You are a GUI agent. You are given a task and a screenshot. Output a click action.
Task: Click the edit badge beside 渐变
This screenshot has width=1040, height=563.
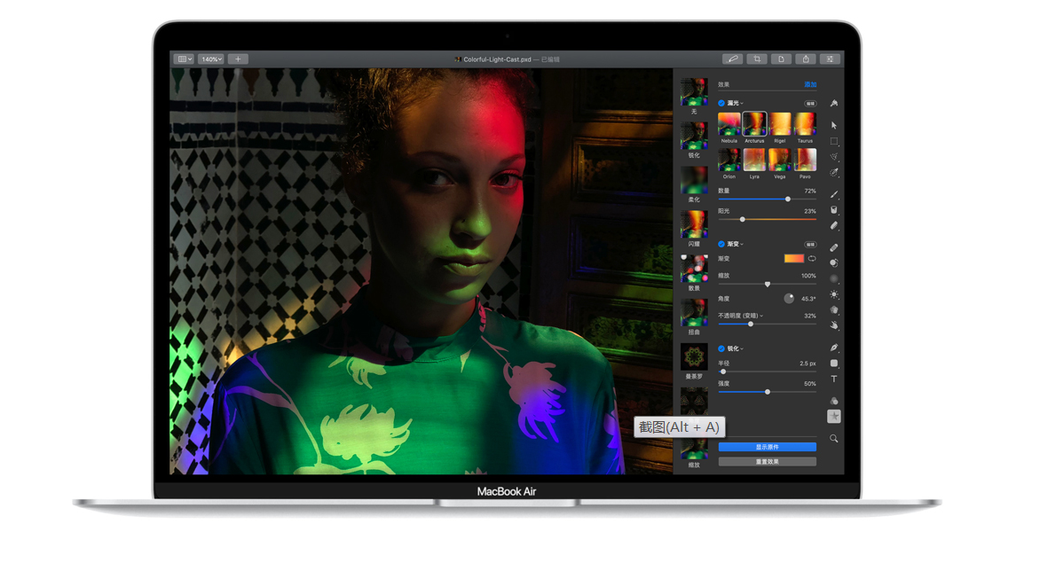click(810, 245)
